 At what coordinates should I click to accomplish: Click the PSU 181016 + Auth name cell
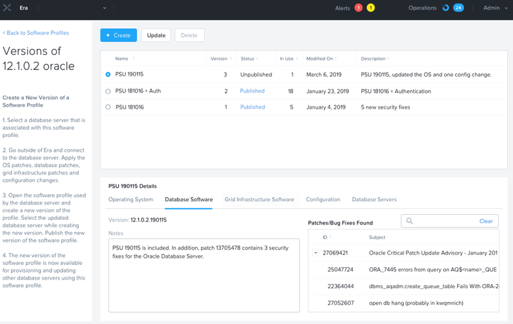click(x=138, y=91)
